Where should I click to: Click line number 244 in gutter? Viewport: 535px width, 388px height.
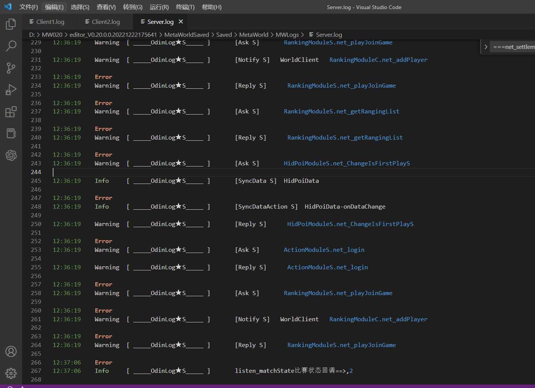click(x=36, y=172)
